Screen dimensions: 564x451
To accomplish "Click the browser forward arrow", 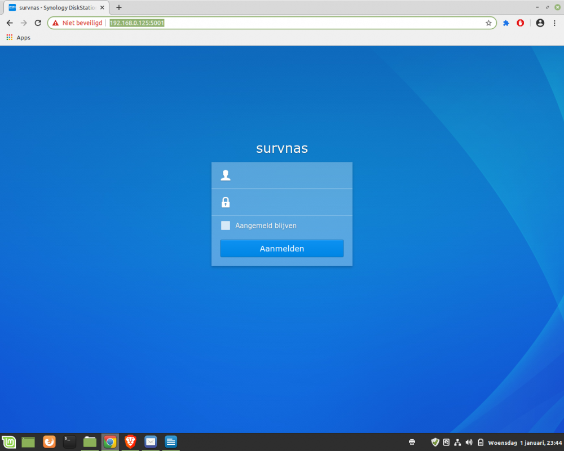I will click(x=24, y=23).
